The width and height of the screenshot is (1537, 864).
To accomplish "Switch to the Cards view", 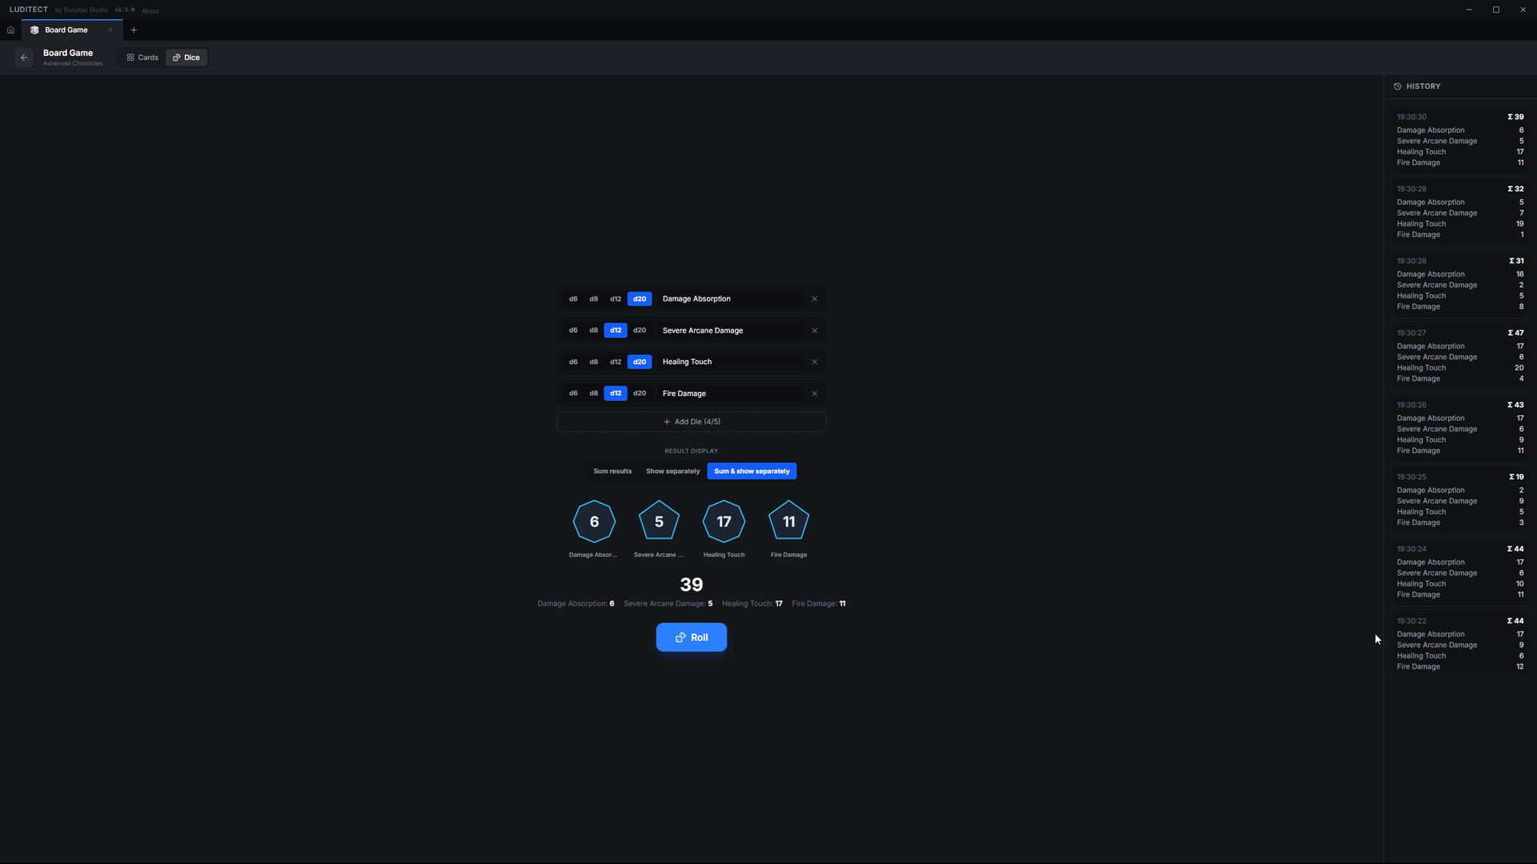I will 142,58.
